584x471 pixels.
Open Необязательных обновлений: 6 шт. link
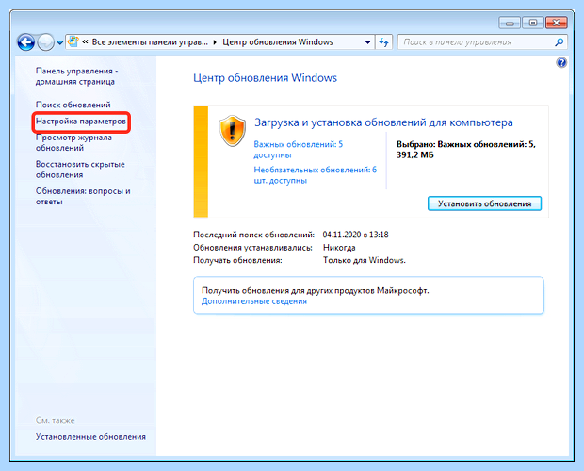316,175
